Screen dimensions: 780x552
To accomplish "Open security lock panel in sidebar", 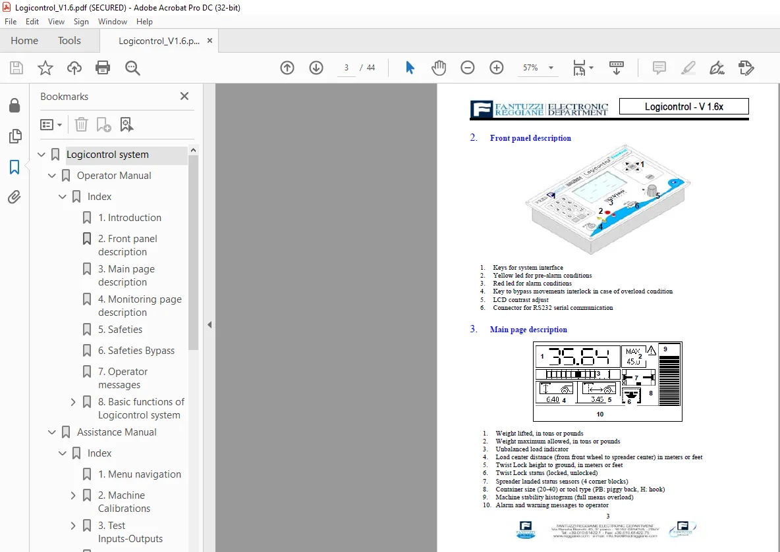I will pos(14,105).
